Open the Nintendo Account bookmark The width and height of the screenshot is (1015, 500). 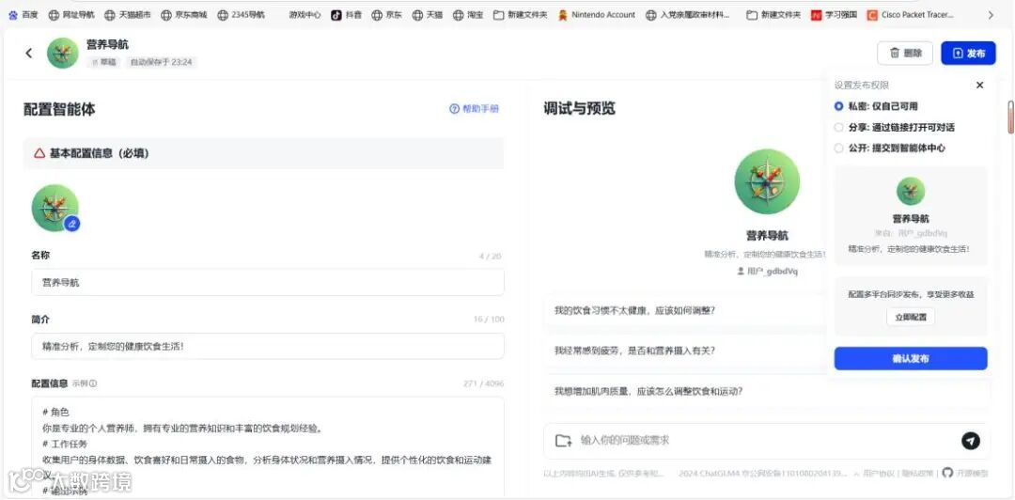pos(597,14)
